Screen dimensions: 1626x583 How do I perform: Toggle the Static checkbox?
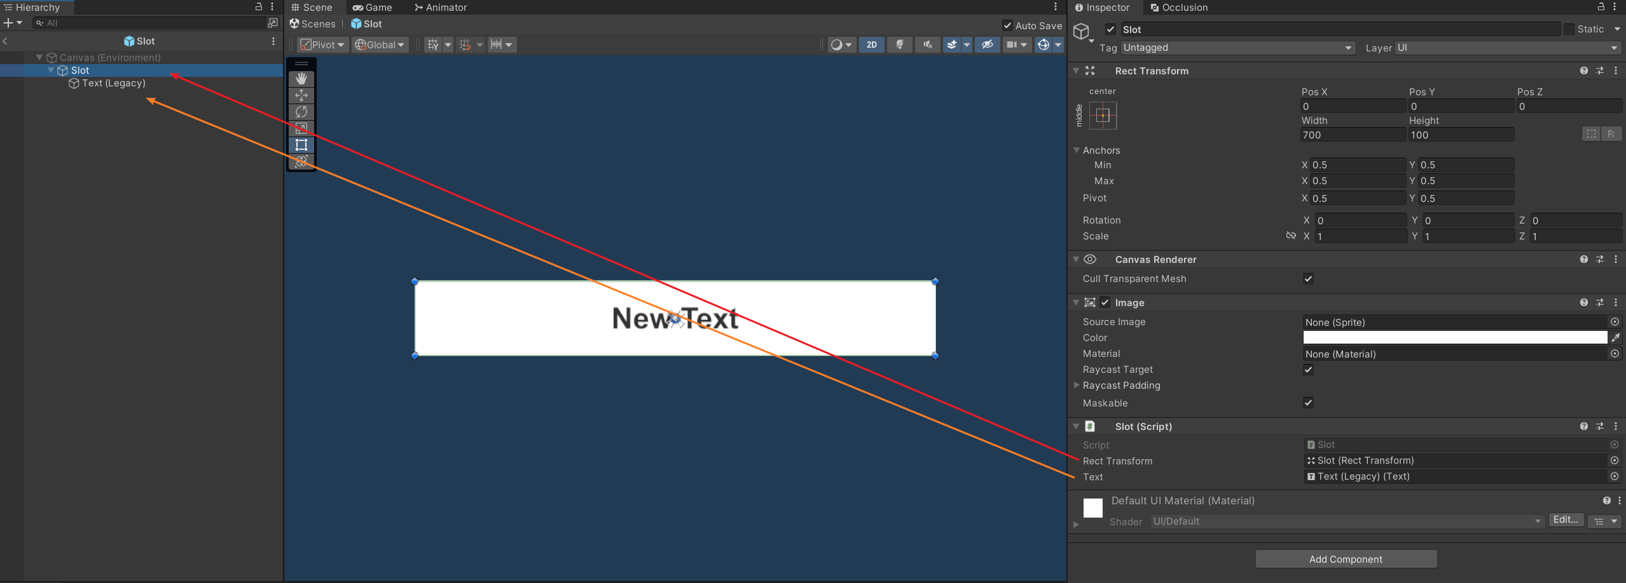(1569, 29)
